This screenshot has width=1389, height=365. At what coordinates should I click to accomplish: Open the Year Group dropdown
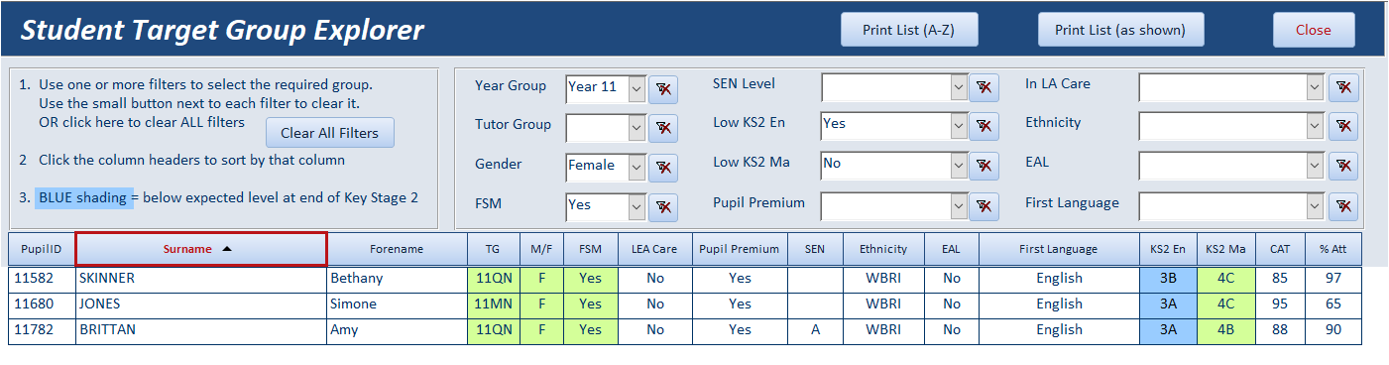click(637, 88)
